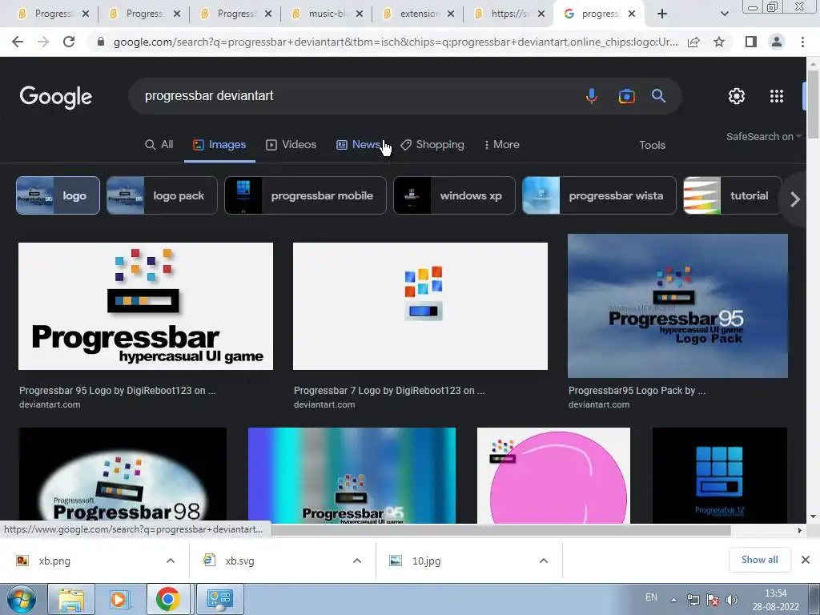Expand options for xb.png download
The image size is (820, 615).
pos(171,561)
